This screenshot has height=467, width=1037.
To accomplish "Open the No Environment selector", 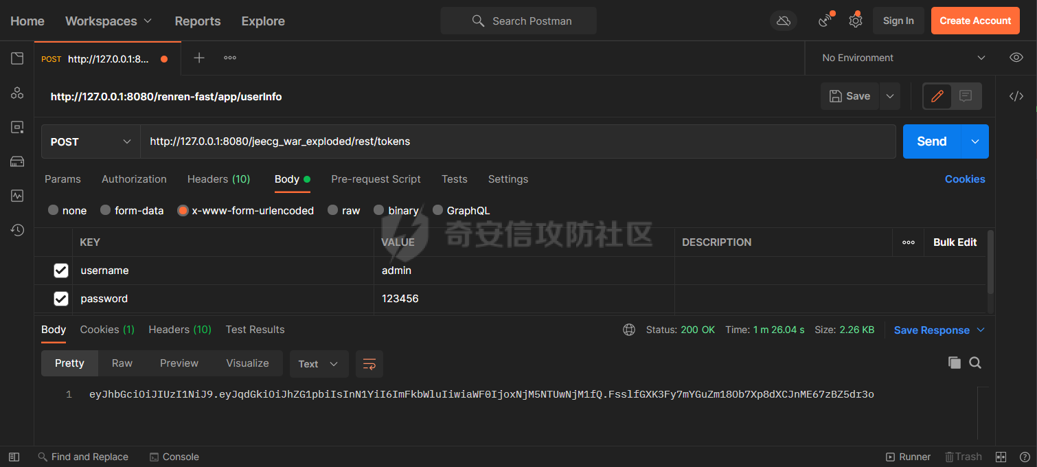I will click(904, 58).
